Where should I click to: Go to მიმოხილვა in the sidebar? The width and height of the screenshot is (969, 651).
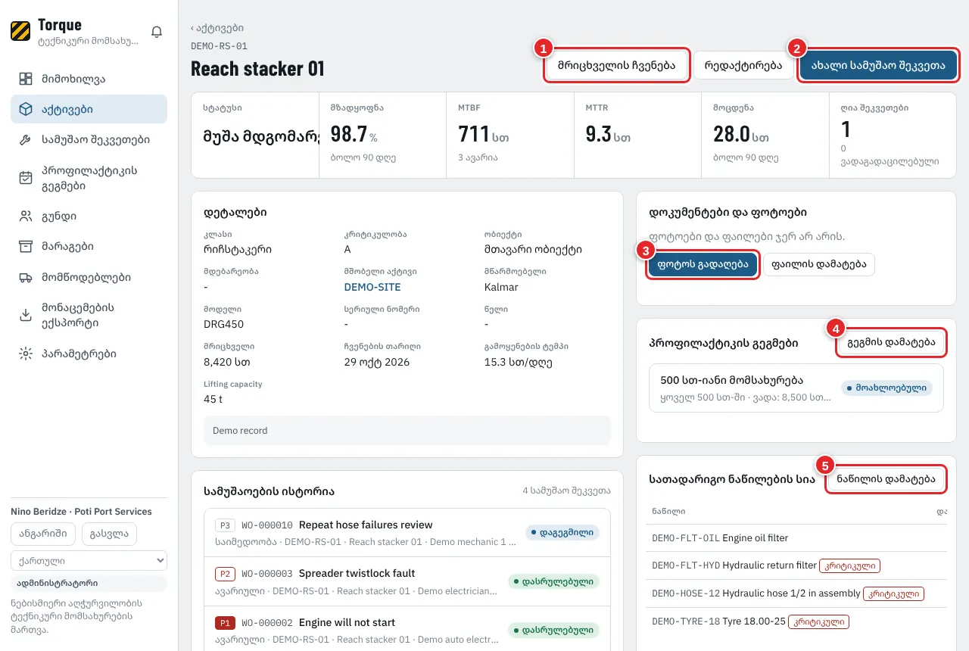[89, 79]
